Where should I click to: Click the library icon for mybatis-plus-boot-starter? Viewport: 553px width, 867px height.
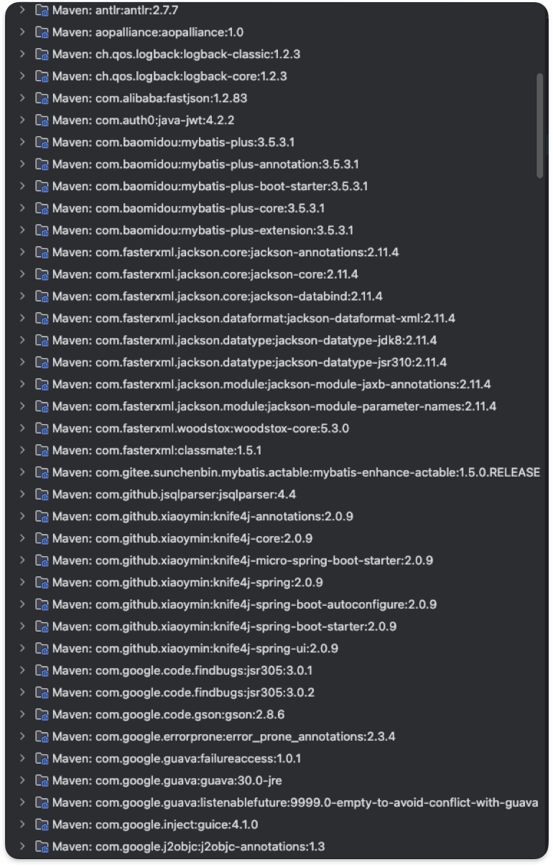coord(42,187)
